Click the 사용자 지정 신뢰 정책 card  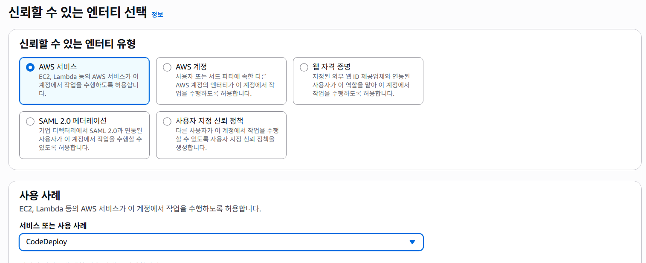coord(221,135)
